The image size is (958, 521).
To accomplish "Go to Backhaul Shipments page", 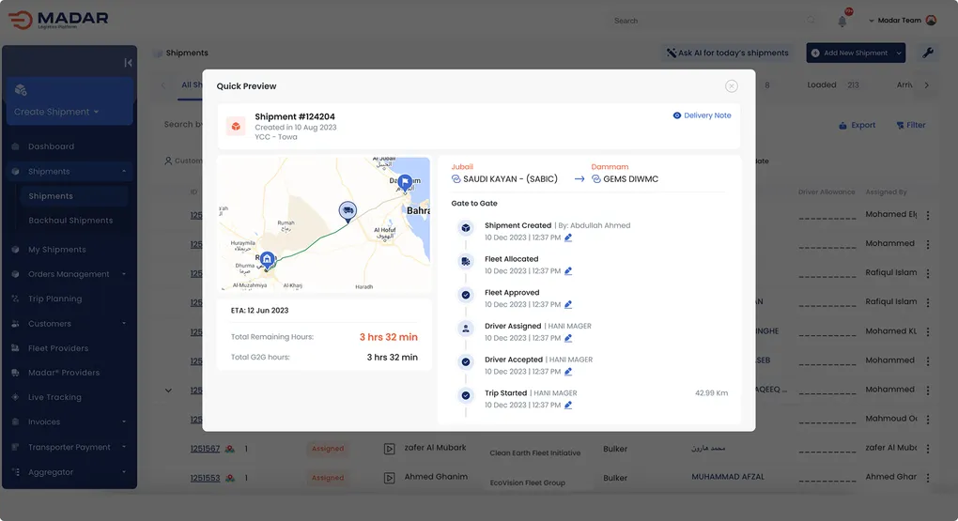I will click(x=70, y=221).
